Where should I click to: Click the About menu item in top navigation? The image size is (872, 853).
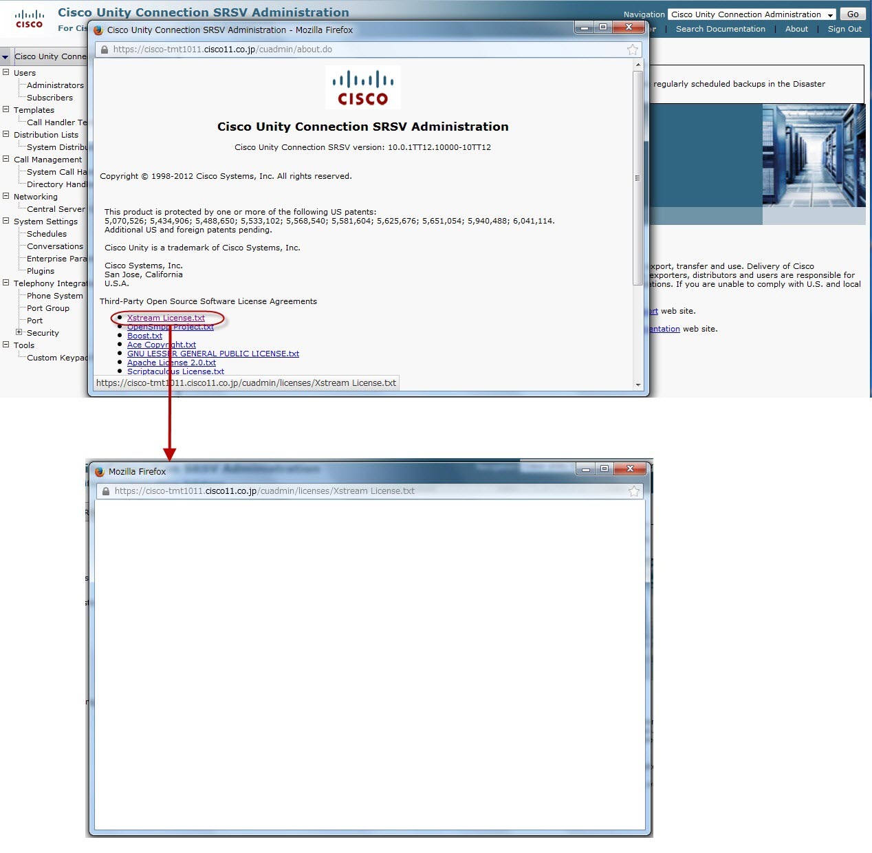click(x=796, y=29)
